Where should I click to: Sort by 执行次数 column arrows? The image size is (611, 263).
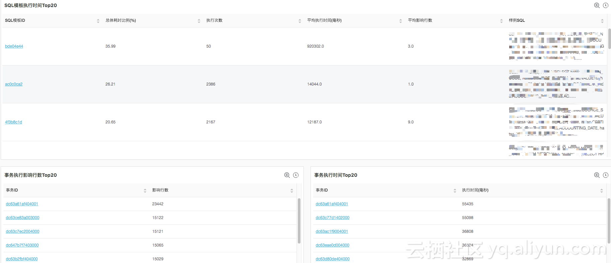point(300,21)
